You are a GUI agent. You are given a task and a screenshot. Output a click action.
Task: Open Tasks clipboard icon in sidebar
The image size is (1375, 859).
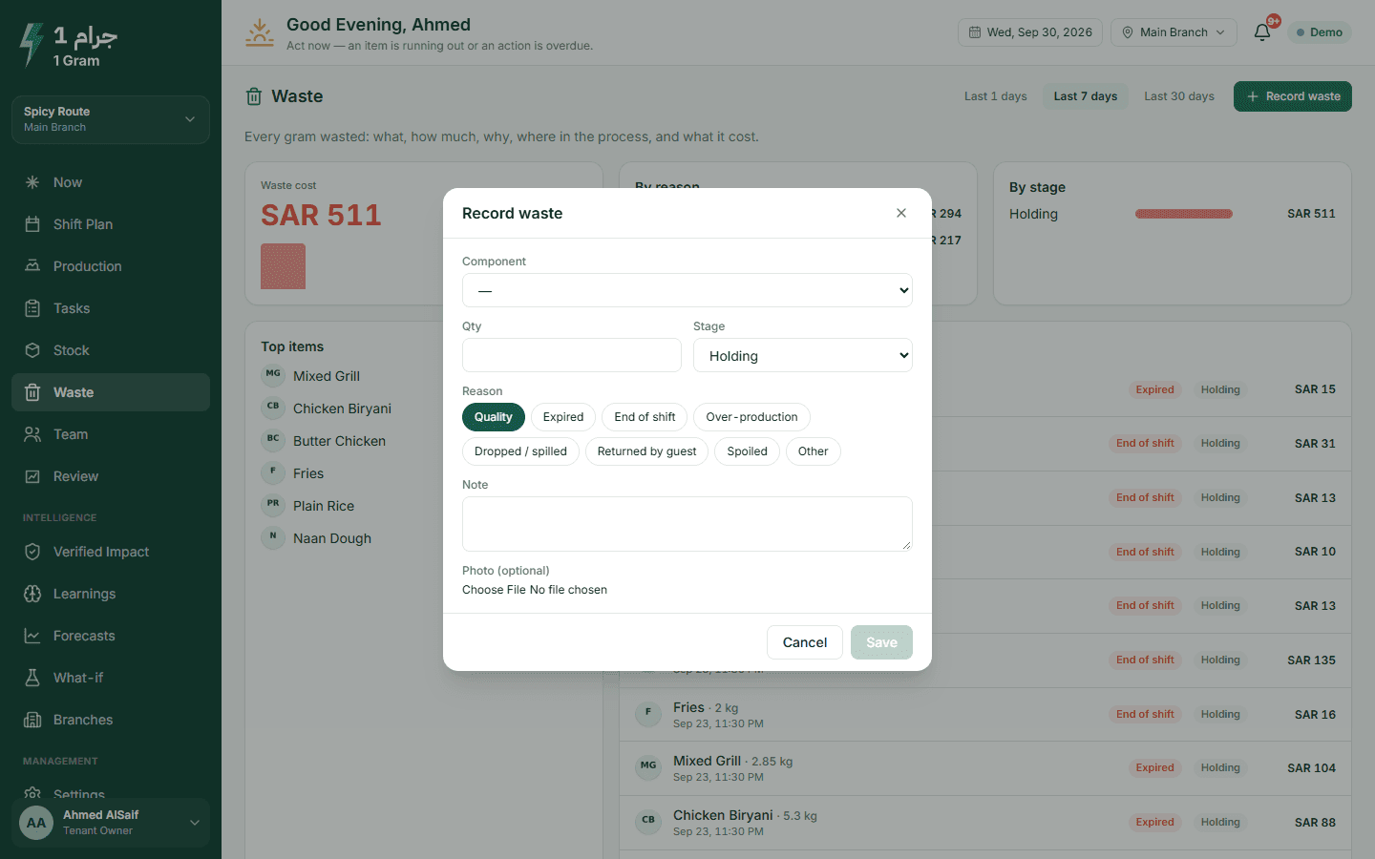pyautogui.click(x=32, y=308)
